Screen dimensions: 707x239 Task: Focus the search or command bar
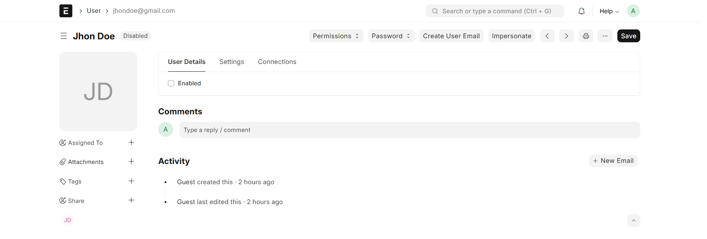coord(495,11)
